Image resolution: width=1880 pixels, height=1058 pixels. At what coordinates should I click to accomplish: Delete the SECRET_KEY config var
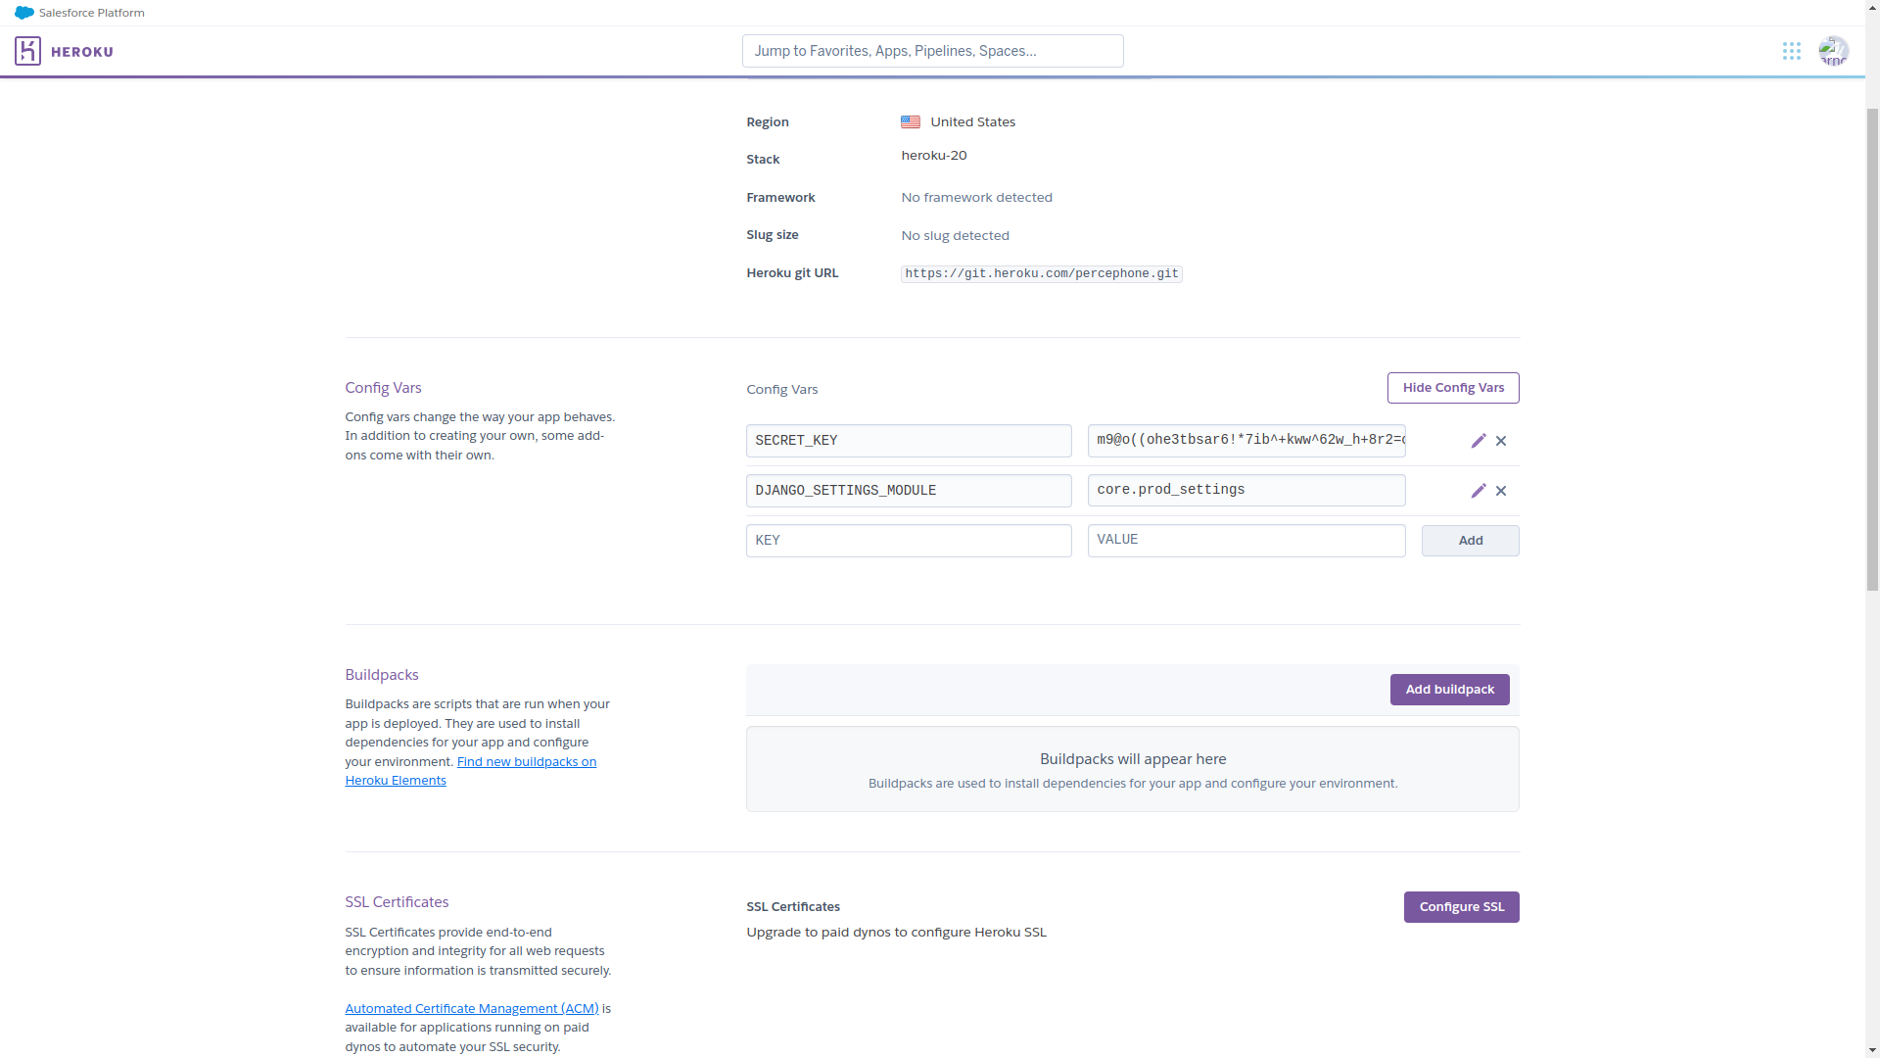click(1501, 441)
